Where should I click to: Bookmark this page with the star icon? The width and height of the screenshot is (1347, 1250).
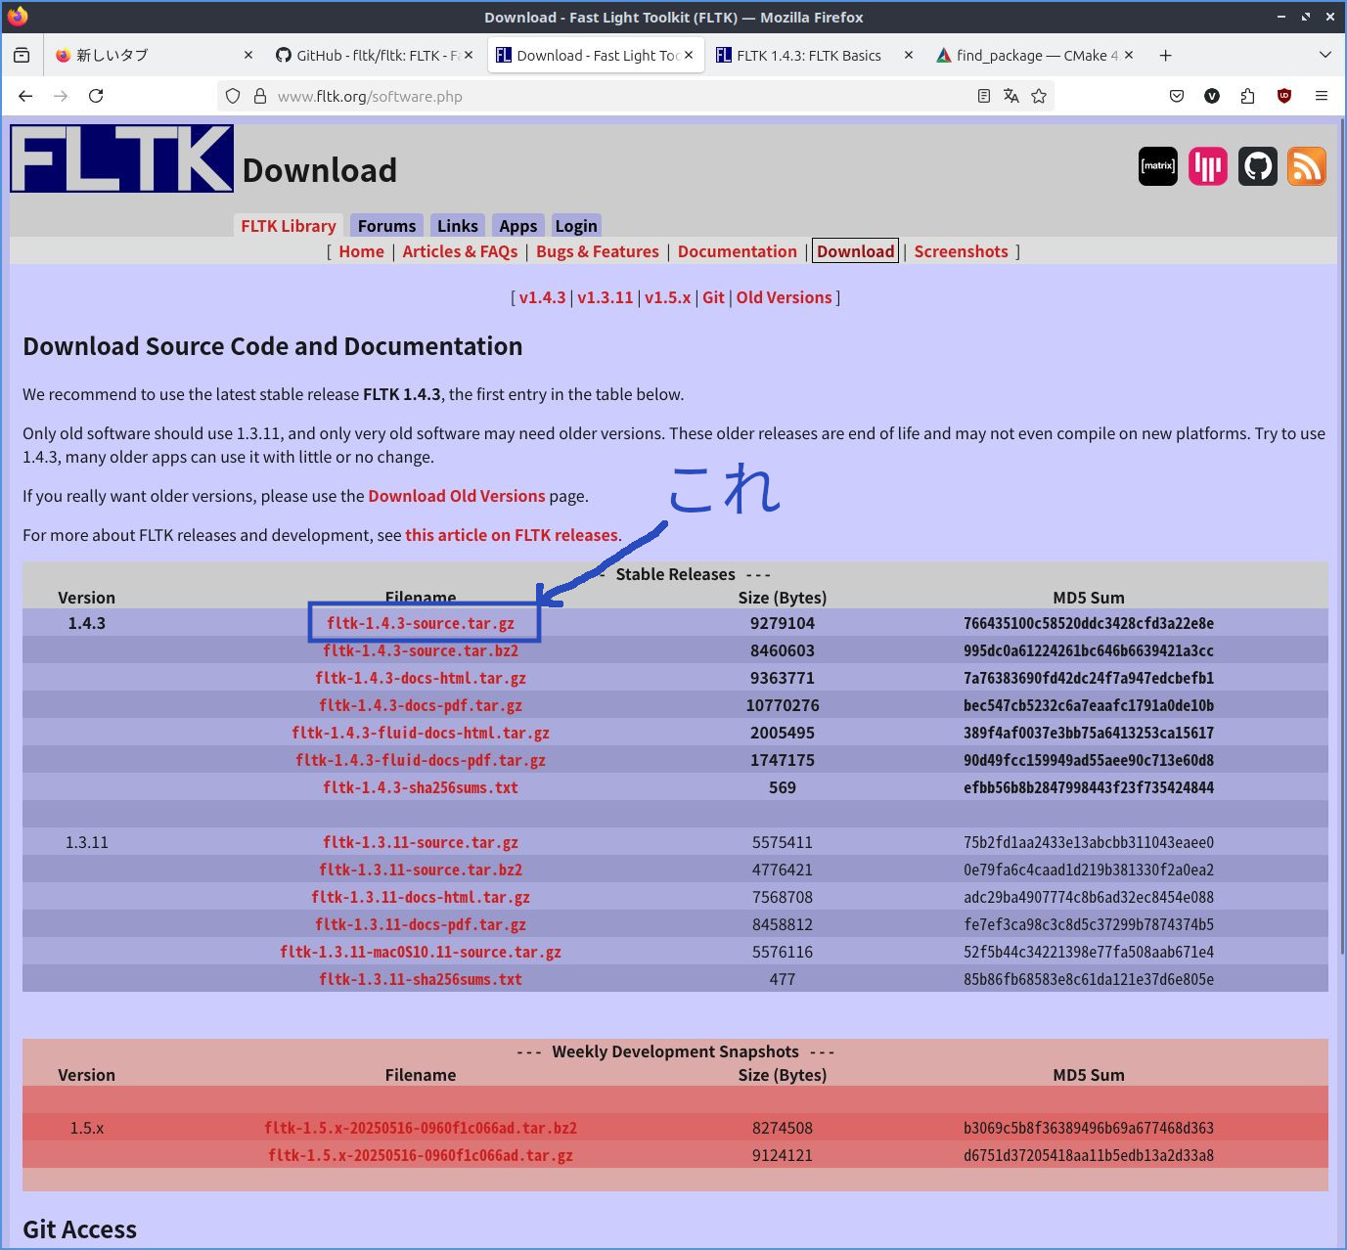coord(1039,96)
